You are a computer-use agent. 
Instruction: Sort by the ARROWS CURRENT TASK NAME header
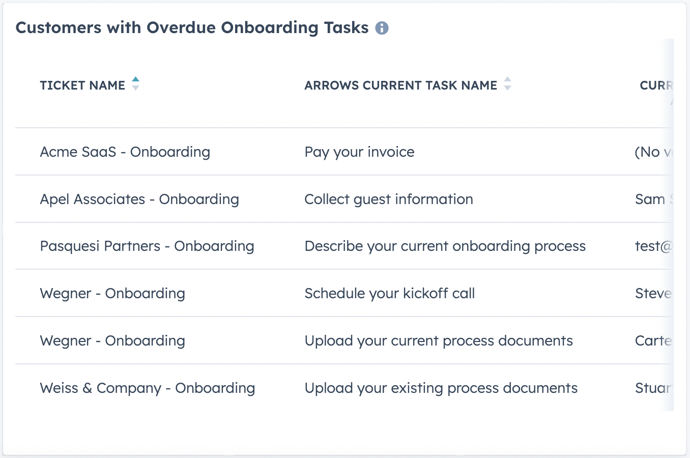(401, 85)
